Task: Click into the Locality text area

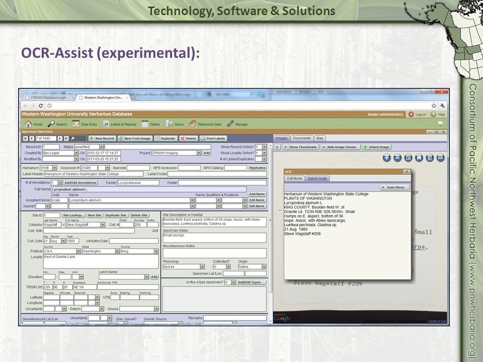Action: pyautogui.click(x=101, y=261)
